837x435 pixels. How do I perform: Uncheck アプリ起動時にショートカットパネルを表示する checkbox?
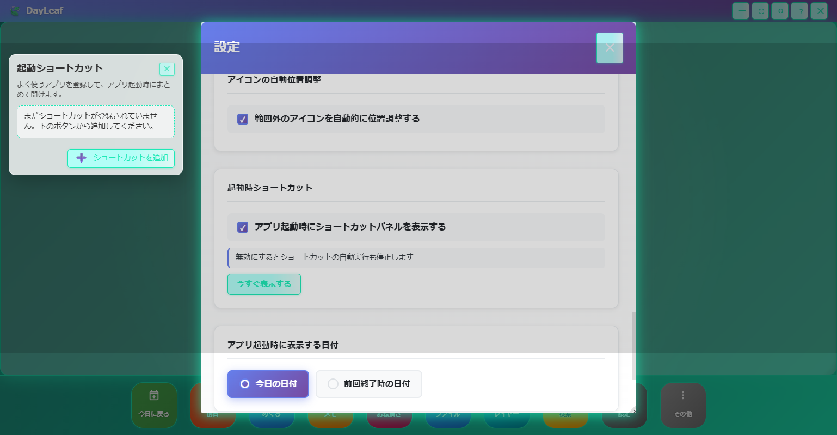click(x=243, y=227)
